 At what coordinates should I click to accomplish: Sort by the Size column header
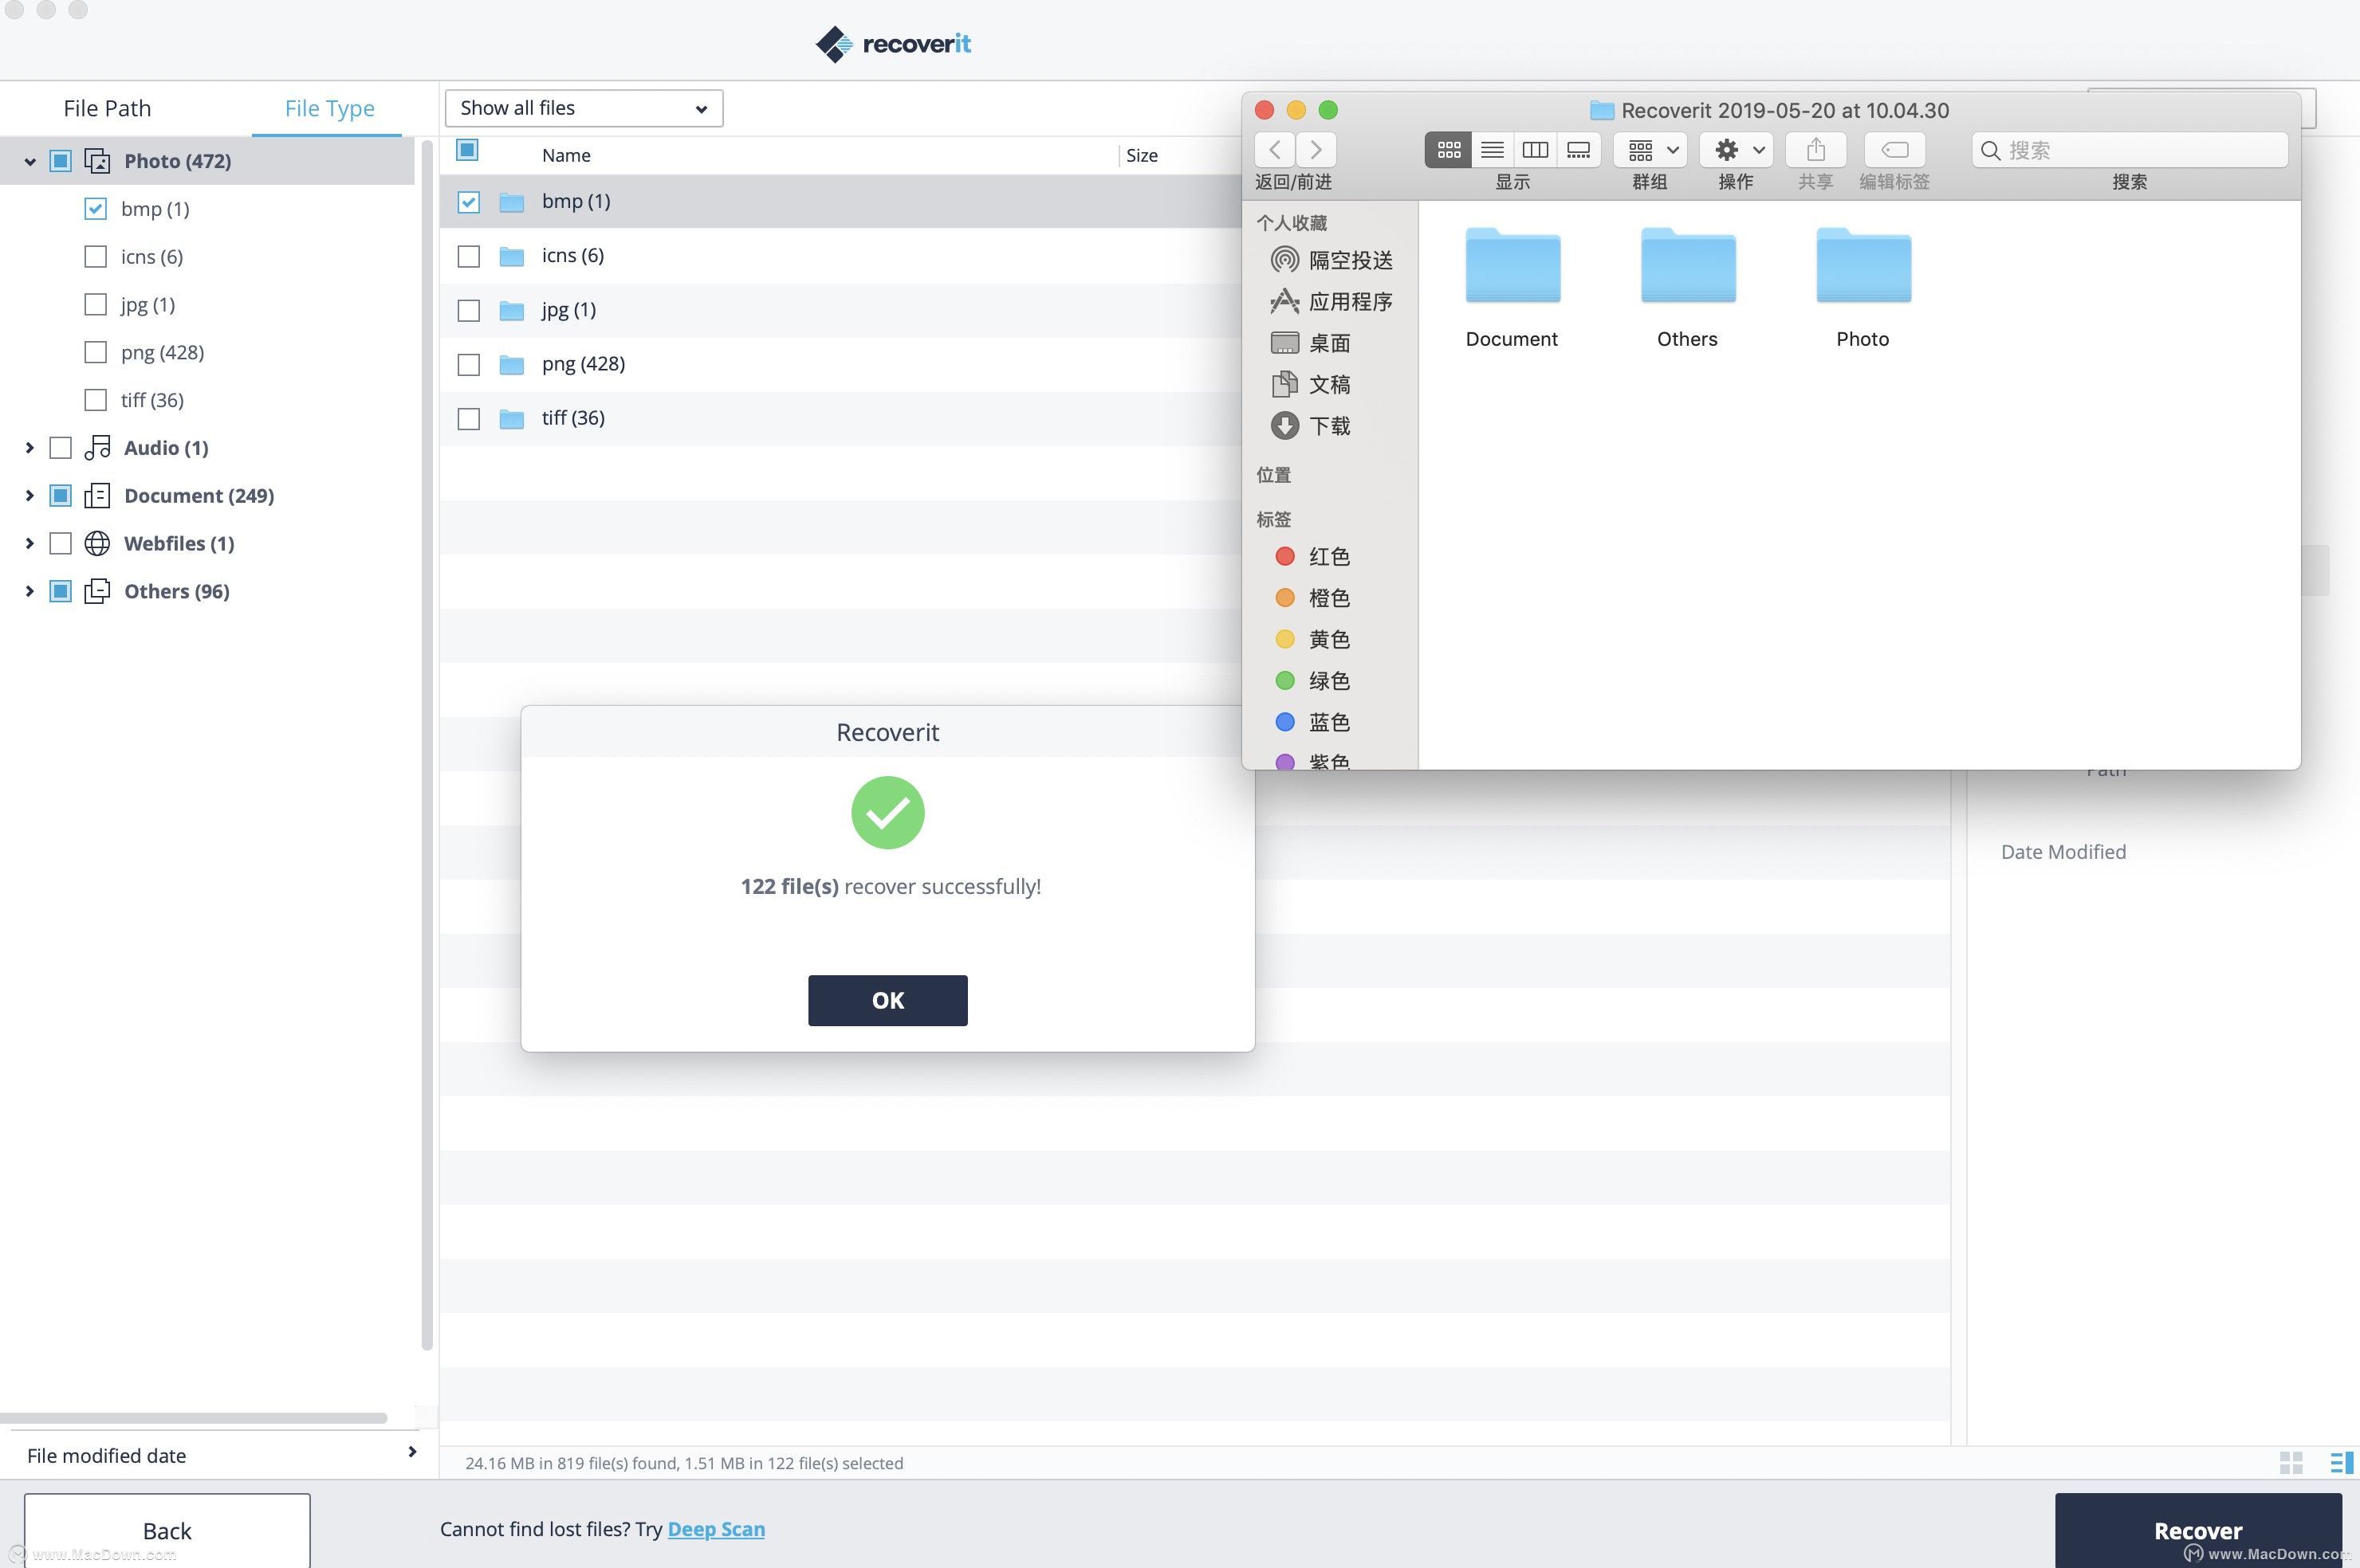pos(1142,155)
